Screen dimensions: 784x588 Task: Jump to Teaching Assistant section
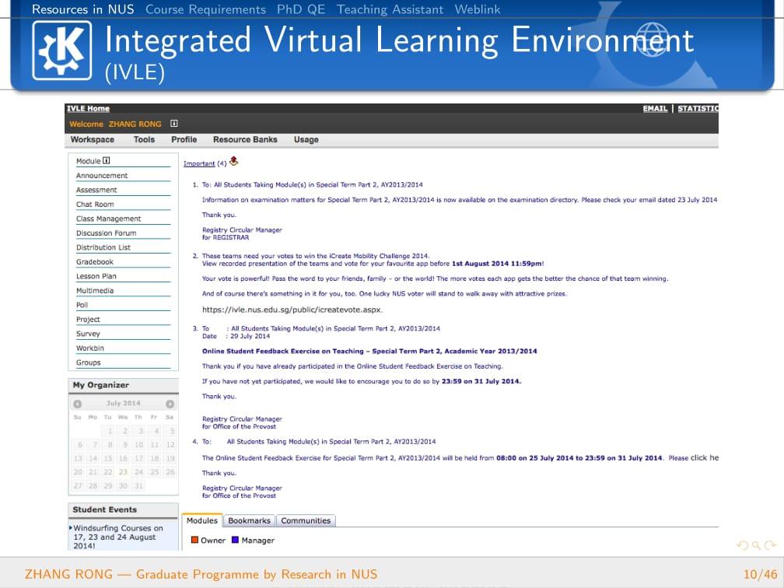[x=390, y=9]
